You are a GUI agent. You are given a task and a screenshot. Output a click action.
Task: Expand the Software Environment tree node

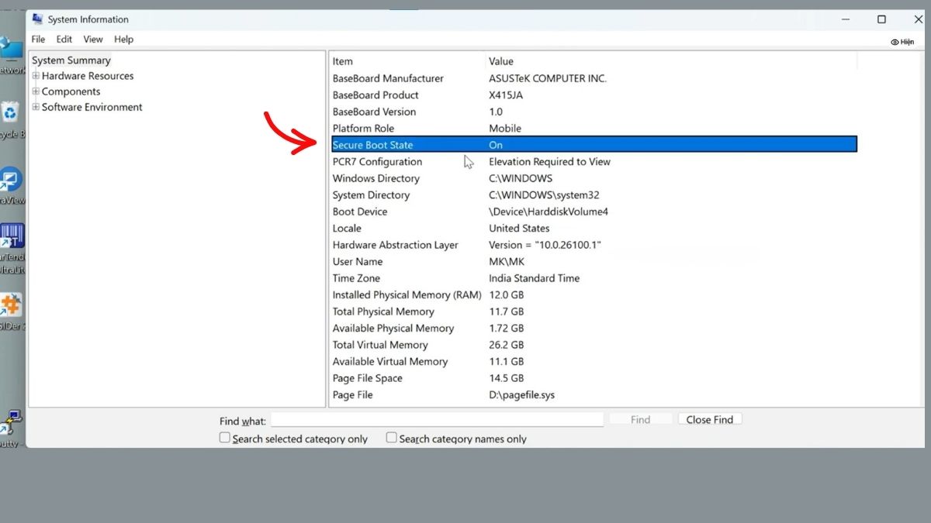point(36,107)
